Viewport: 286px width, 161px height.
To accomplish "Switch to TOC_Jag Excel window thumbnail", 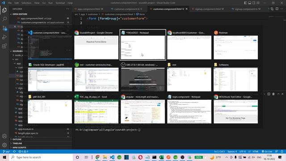I will (x=97, y=109).
